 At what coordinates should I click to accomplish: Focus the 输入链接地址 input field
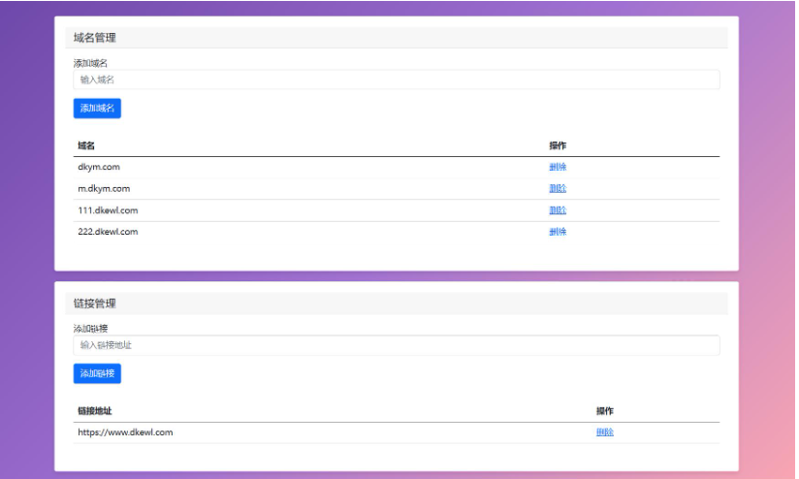tap(396, 345)
